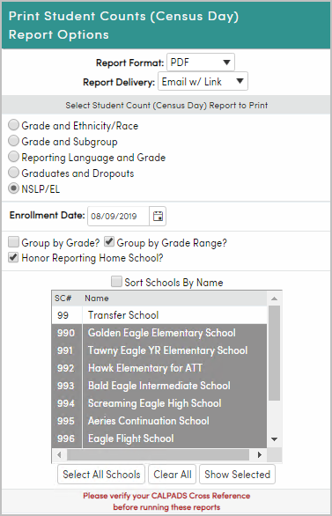This screenshot has height=516, width=332.
Task: Select Eagle Flight School row
Action: (x=159, y=439)
